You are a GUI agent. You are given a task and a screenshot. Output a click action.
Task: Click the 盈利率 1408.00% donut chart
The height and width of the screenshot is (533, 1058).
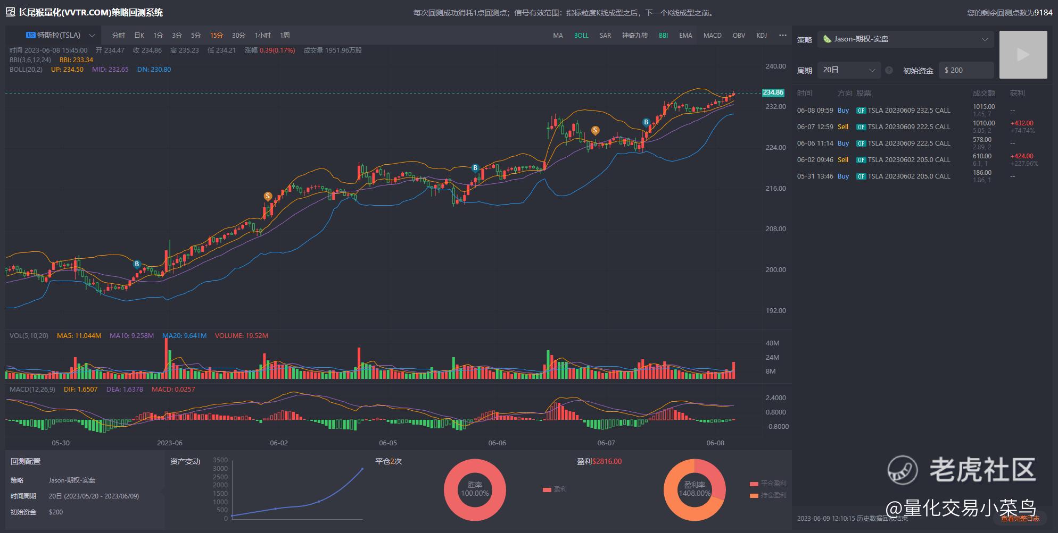click(x=695, y=490)
